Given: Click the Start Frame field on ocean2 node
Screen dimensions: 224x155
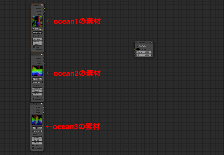Looking at the screenshot, I should [37, 91].
